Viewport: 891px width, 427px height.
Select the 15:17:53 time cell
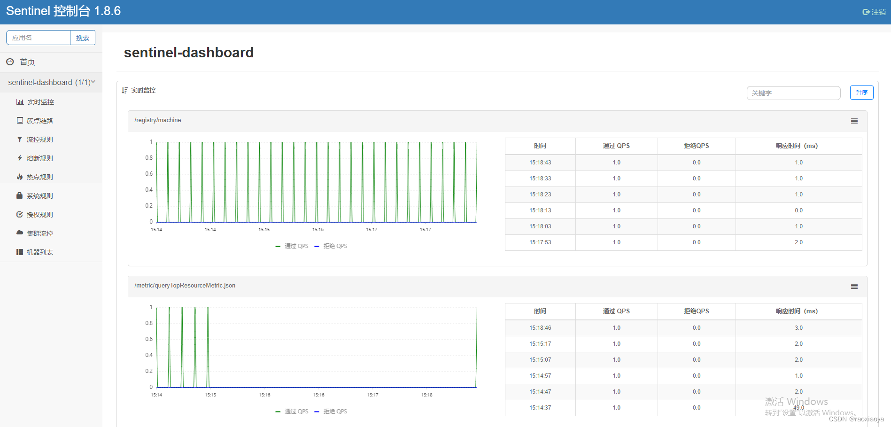(x=540, y=242)
